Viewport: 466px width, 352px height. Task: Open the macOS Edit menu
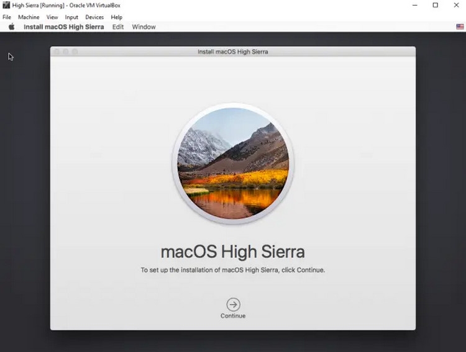click(x=117, y=27)
